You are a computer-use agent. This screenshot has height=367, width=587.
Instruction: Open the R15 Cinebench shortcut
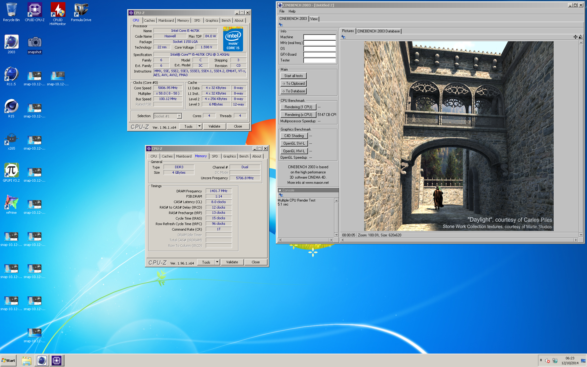coord(11,109)
